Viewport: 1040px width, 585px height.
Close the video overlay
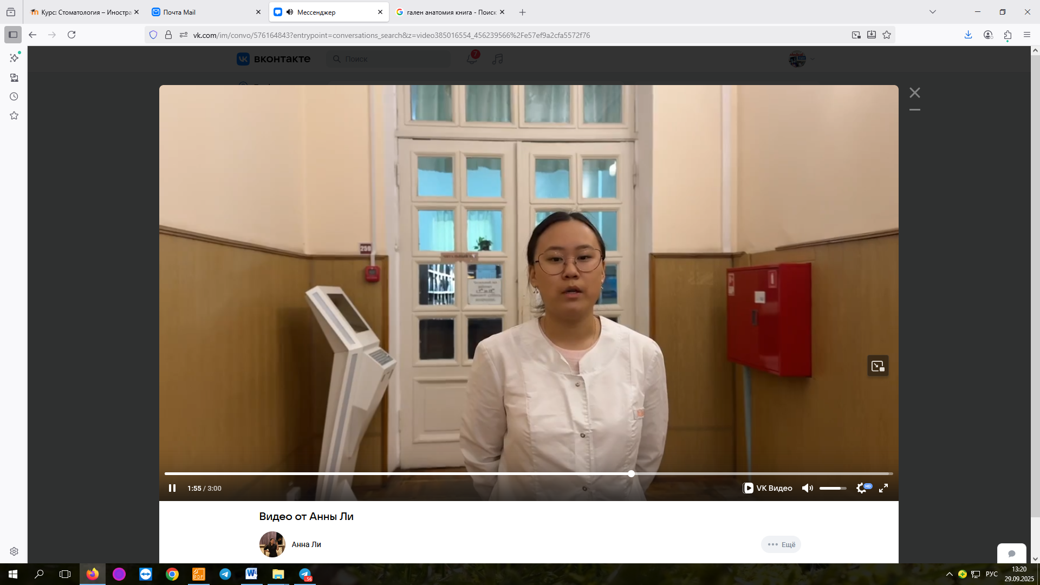tap(915, 93)
